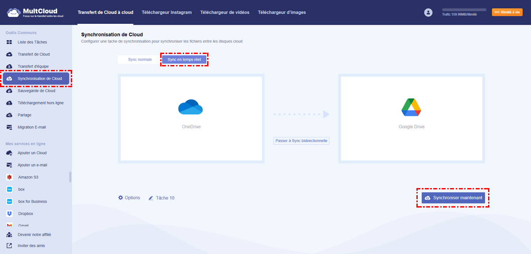Select the Migration E-mail sidebar label

32,127
